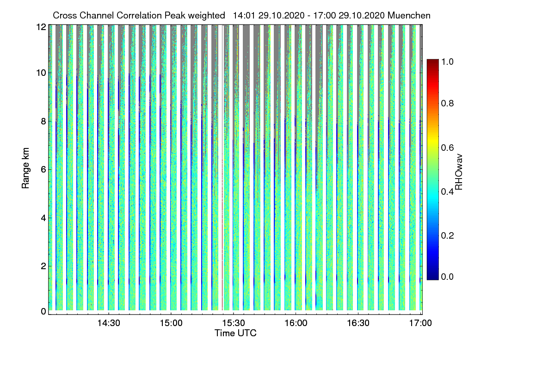Click the colorbar tick label 0.4
Viewport: 555px width, 370px height.
pos(448,191)
